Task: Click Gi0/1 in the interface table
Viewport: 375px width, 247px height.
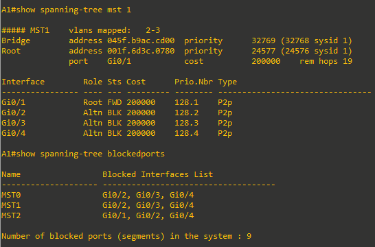Action: click(x=14, y=102)
